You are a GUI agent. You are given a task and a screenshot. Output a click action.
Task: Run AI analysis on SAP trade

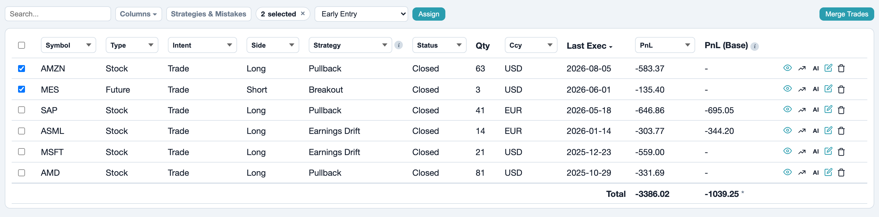tap(816, 110)
